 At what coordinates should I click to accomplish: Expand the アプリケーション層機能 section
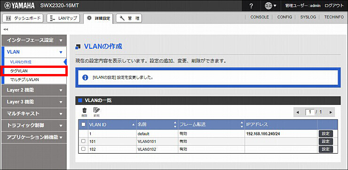(x=34, y=137)
